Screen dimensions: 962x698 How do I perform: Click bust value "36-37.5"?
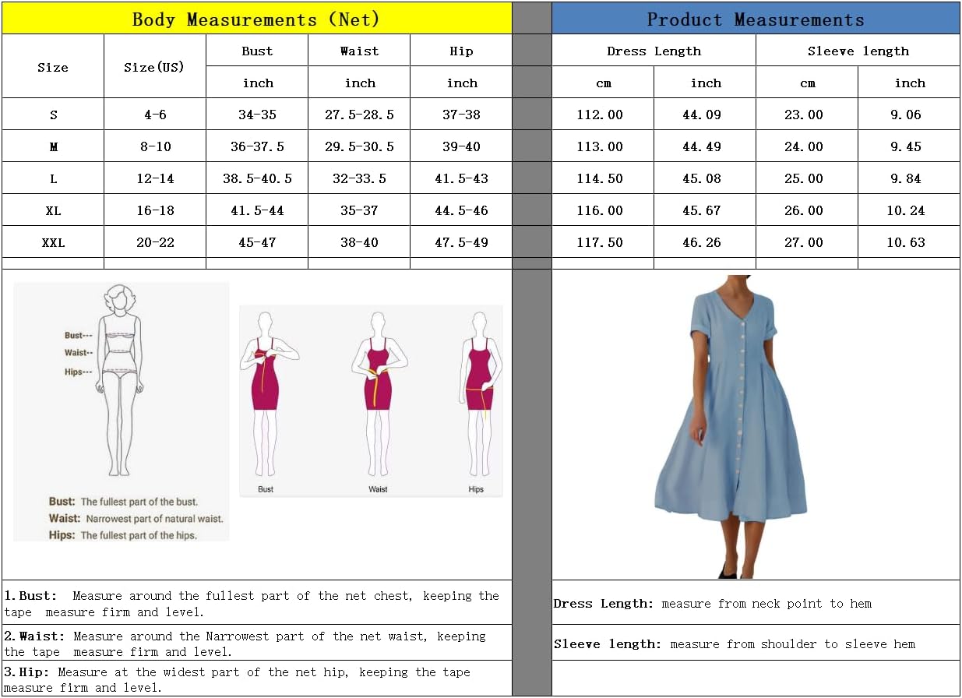coord(257,146)
